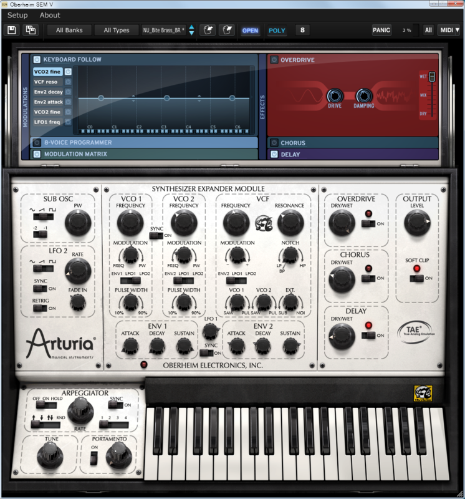Toggle the Chorus ON switch
The width and height of the screenshot is (465, 499).
tap(368, 278)
